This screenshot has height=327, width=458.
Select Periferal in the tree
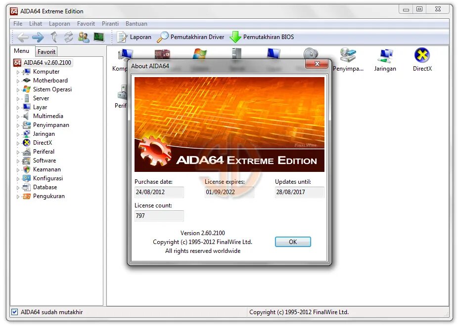pyautogui.click(x=44, y=151)
